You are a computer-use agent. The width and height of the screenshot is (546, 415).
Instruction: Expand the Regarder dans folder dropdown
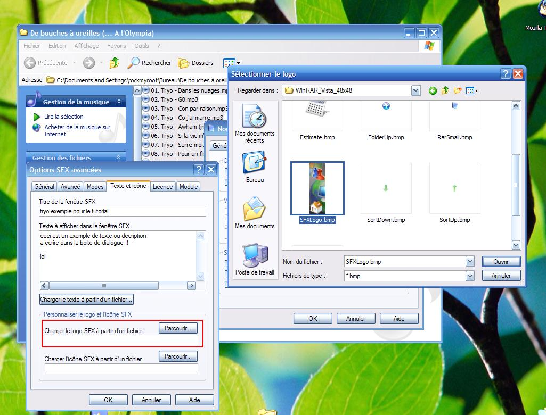416,91
